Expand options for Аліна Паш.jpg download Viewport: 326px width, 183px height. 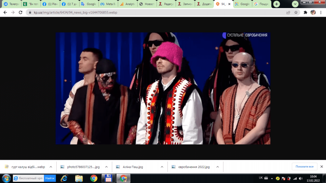(x=162, y=167)
